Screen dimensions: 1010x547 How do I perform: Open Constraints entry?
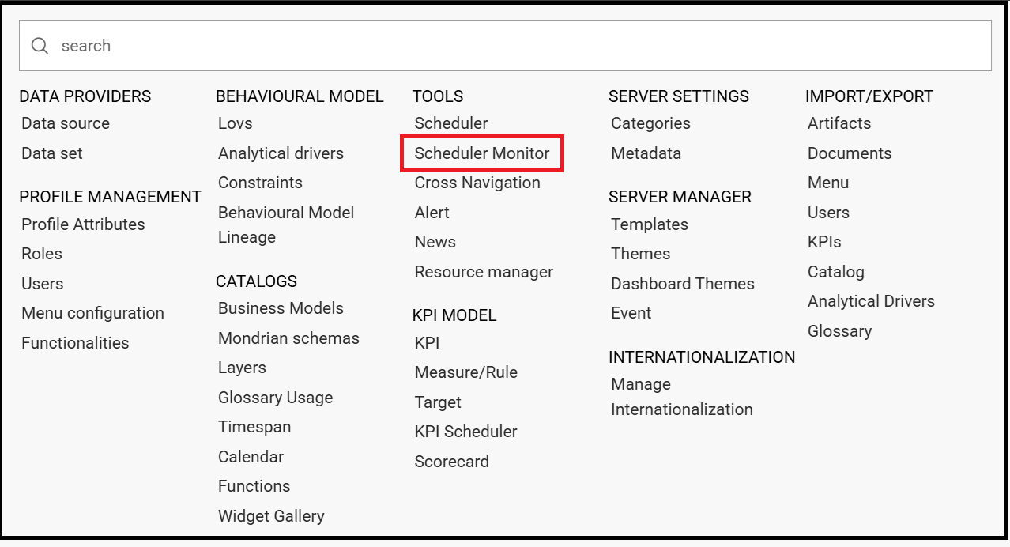click(260, 183)
